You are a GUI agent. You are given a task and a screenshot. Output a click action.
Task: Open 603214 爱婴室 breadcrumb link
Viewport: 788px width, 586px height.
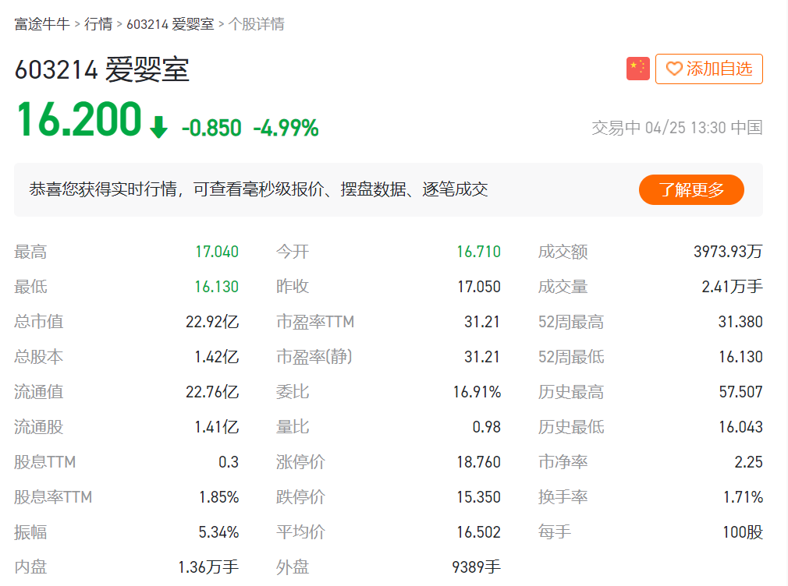(170, 24)
